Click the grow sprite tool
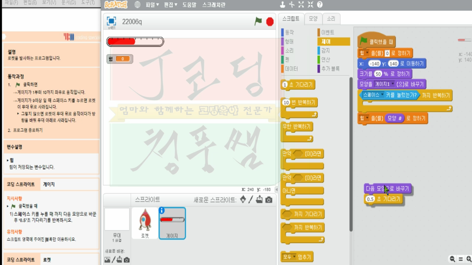The image size is (472, 265). point(301,5)
